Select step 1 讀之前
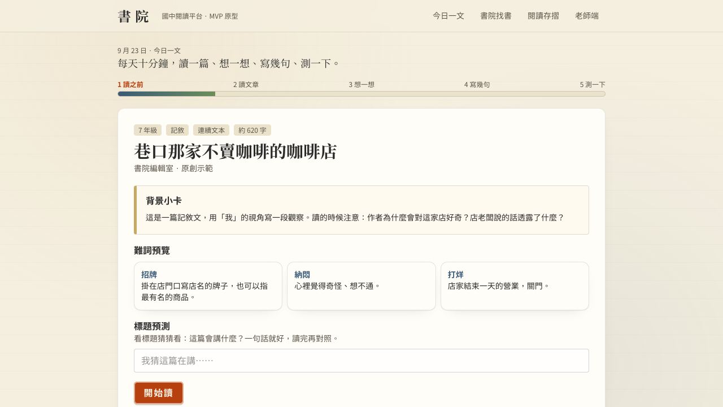 130,85
